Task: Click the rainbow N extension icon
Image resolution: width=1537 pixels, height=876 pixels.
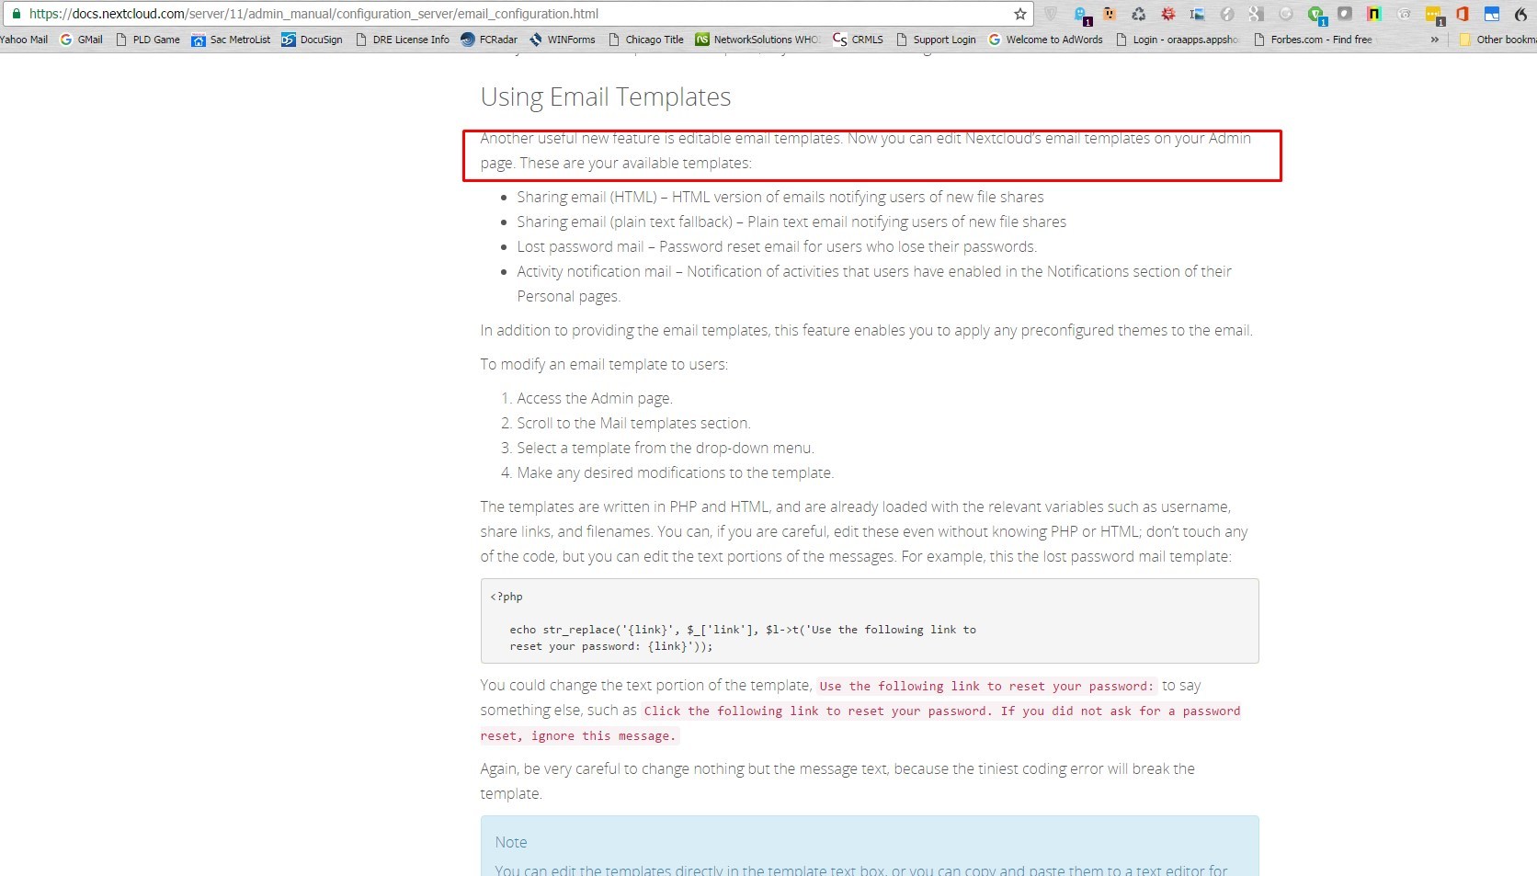Action: tap(1373, 14)
